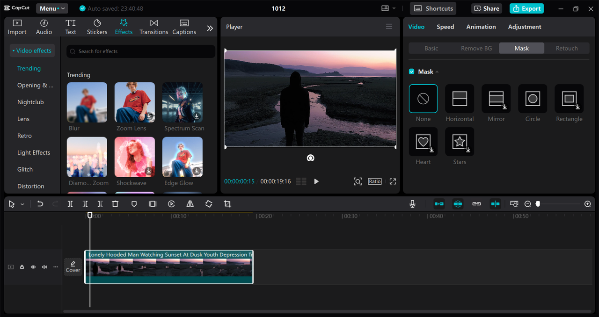
Task: Toggle track lock icon
Action: [22, 267]
